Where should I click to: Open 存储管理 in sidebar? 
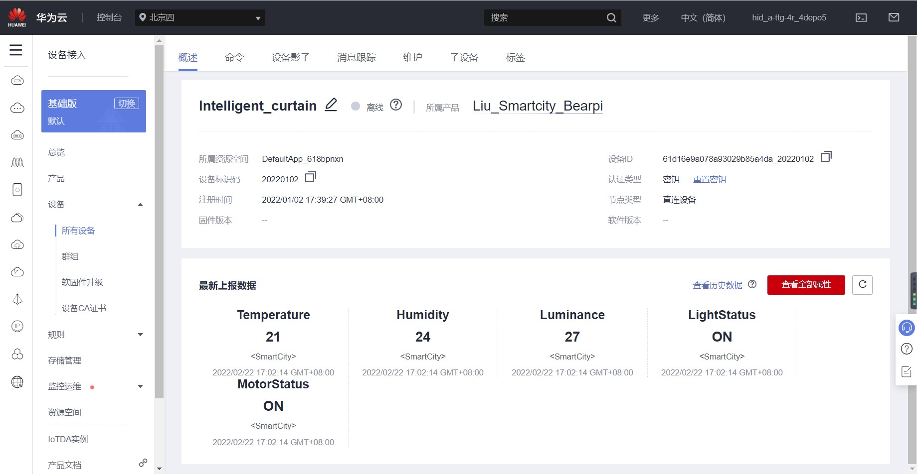click(64, 360)
